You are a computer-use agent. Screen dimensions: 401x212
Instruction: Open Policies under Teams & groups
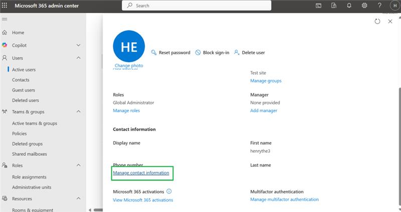pyautogui.click(x=19, y=133)
